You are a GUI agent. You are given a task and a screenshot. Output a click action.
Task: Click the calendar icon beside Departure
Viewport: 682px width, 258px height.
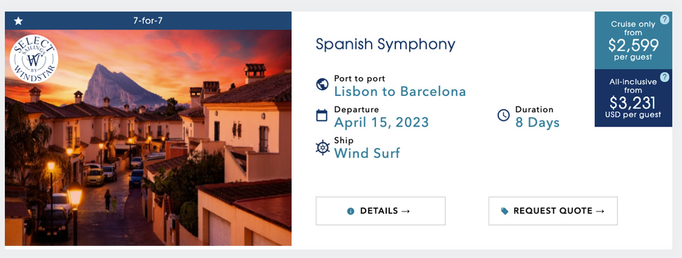pyautogui.click(x=322, y=115)
